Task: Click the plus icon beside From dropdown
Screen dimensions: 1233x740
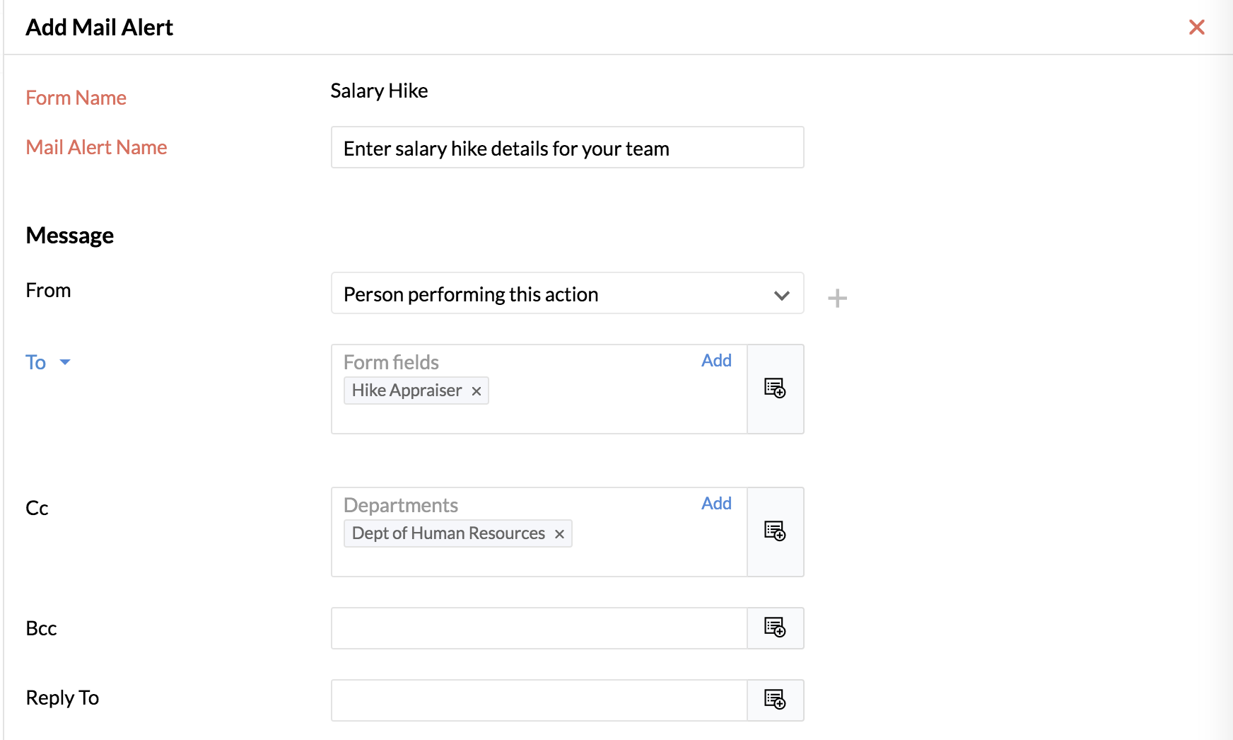Action: [837, 298]
